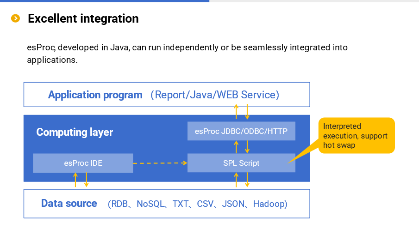
Task: Click the Computing layer label
Action: click(75, 132)
